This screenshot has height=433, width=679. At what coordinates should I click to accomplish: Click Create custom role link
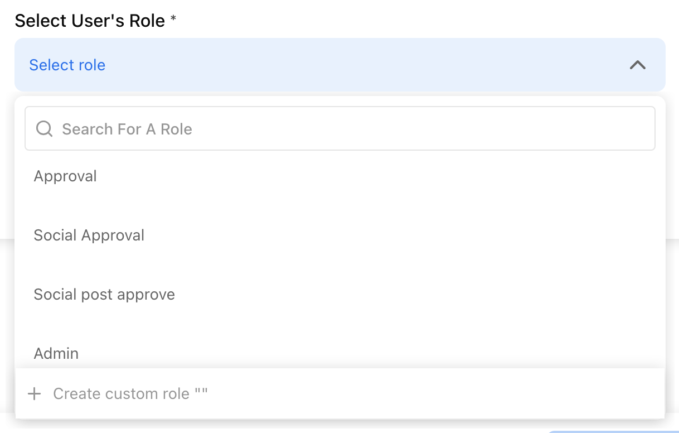click(121, 394)
